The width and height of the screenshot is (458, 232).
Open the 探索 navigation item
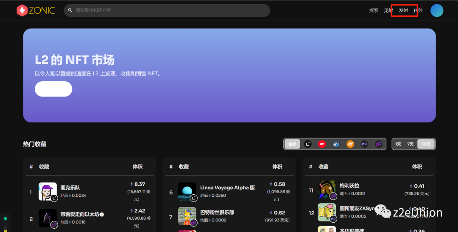(x=374, y=11)
